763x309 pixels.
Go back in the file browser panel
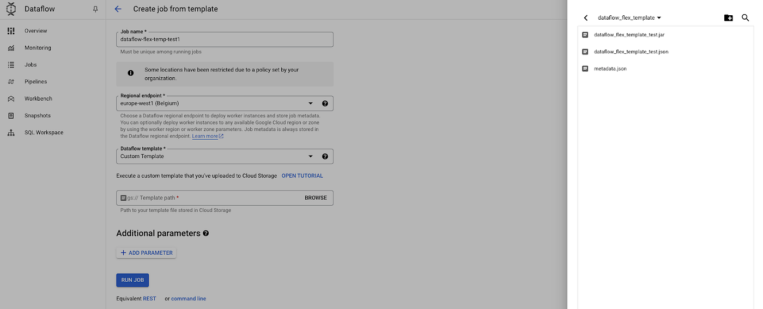pos(586,18)
